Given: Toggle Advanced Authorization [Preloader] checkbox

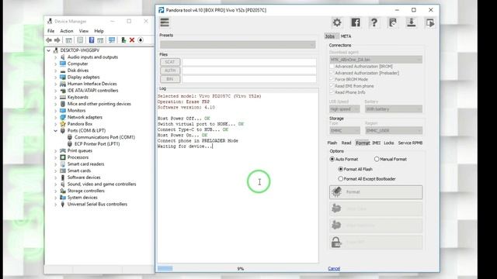Looking at the screenshot, I should 332,73.
